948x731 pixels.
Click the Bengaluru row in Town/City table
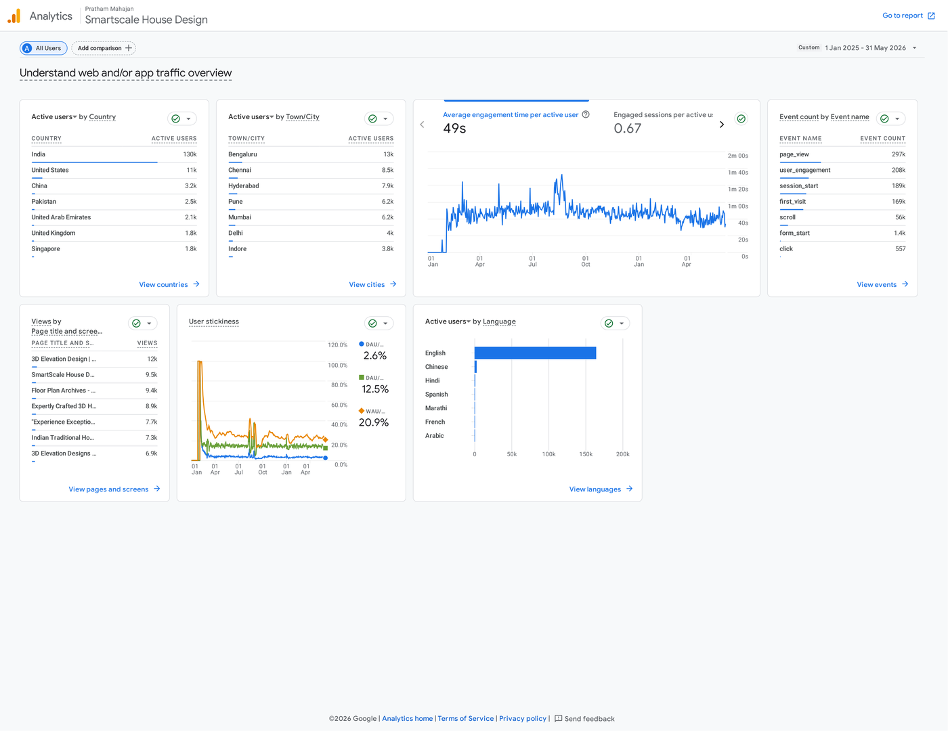point(311,154)
